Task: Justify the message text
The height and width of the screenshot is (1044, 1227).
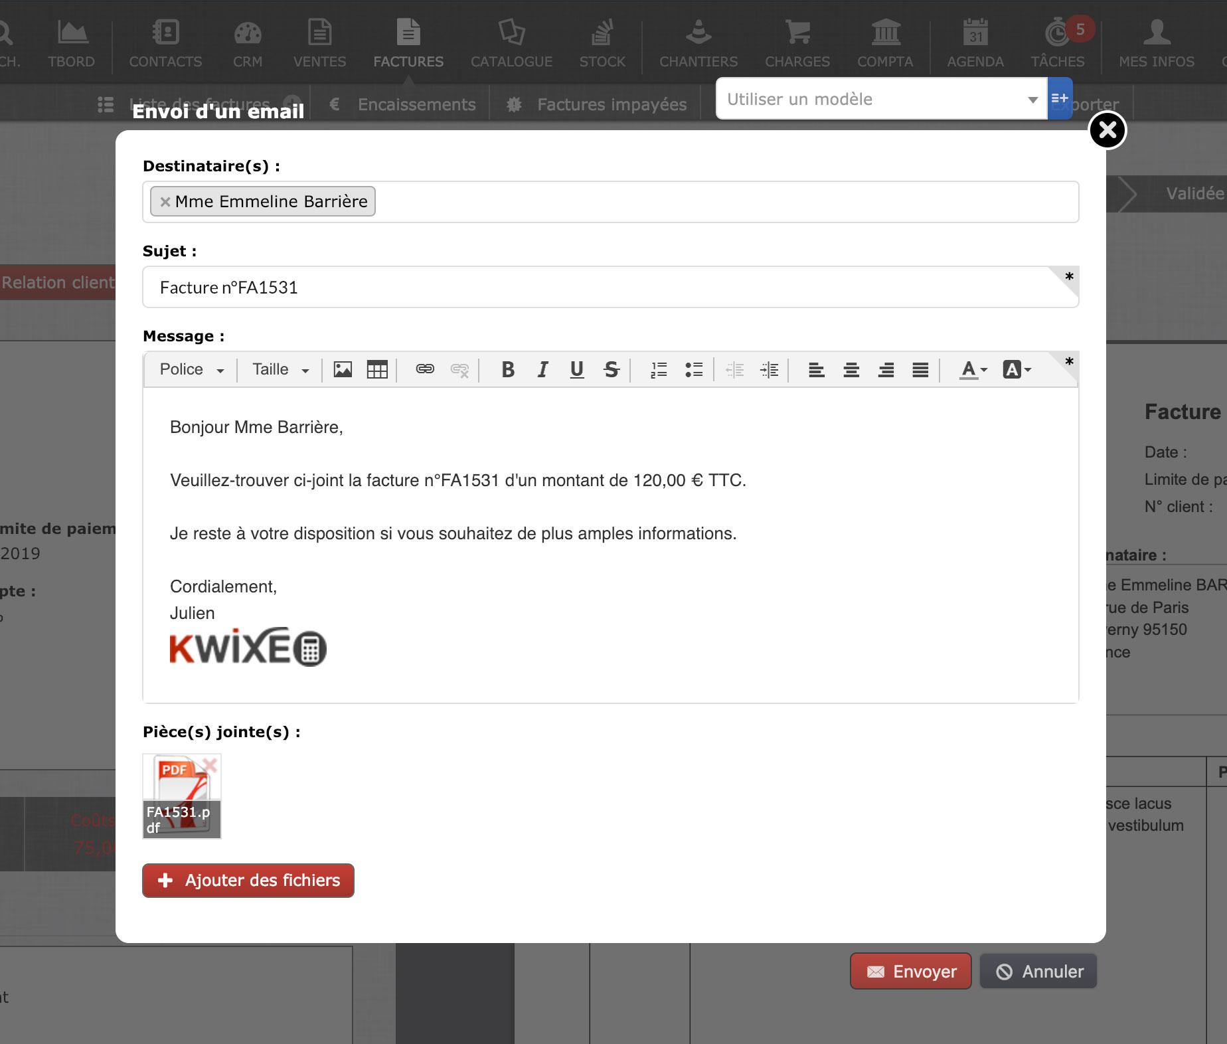Action: click(920, 370)
